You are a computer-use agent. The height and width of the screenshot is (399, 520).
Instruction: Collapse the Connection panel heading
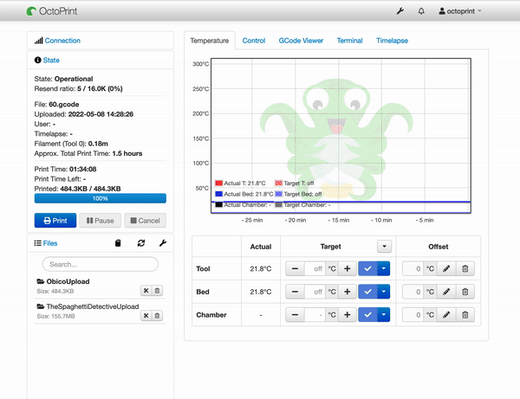coord(62,41)
